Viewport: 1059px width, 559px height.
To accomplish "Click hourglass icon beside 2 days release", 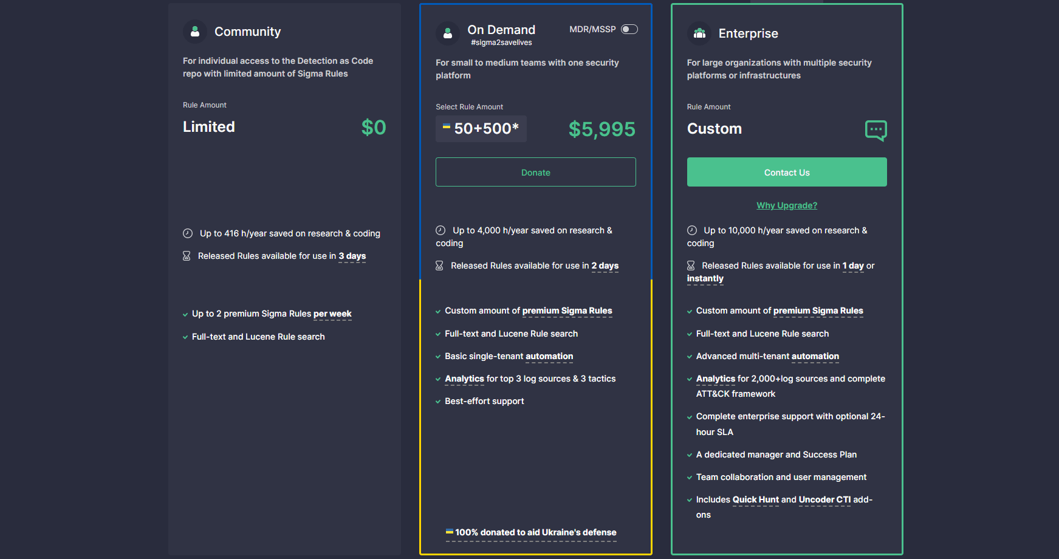I will click(x=439, y=266).
